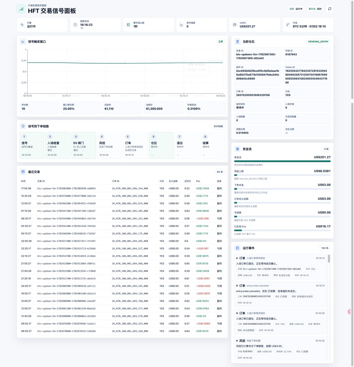Click the 只读 badge in 资金流 panel
This screenshot has width=354, height=367.
[x=326, y=149]
